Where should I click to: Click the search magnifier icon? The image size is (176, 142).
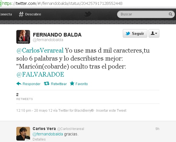170,14
